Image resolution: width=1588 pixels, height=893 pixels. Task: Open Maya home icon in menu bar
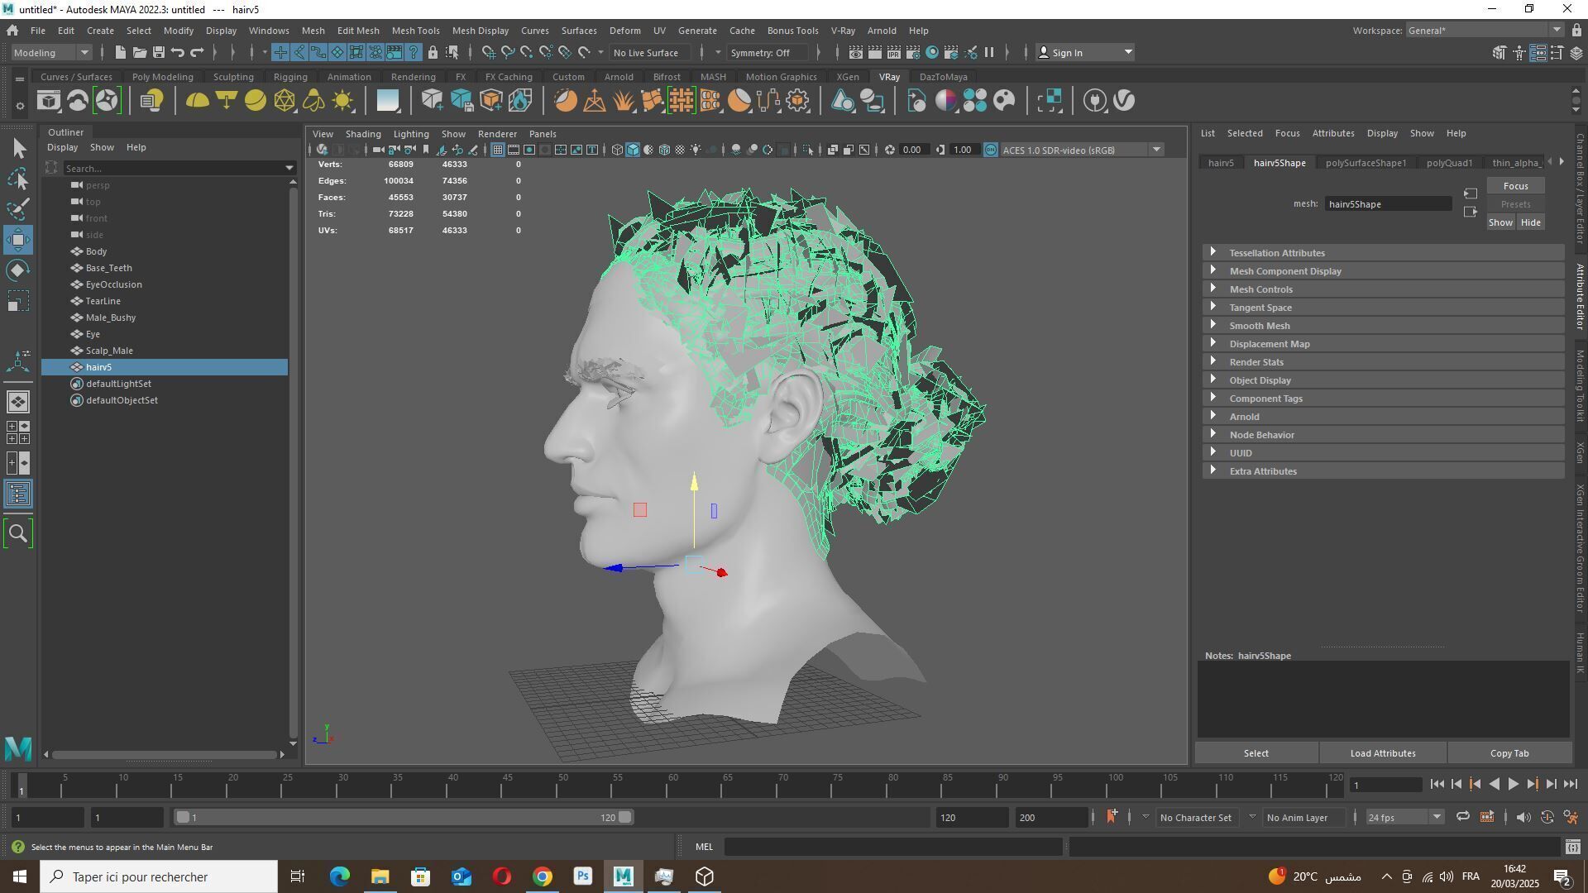pos(12,31)
